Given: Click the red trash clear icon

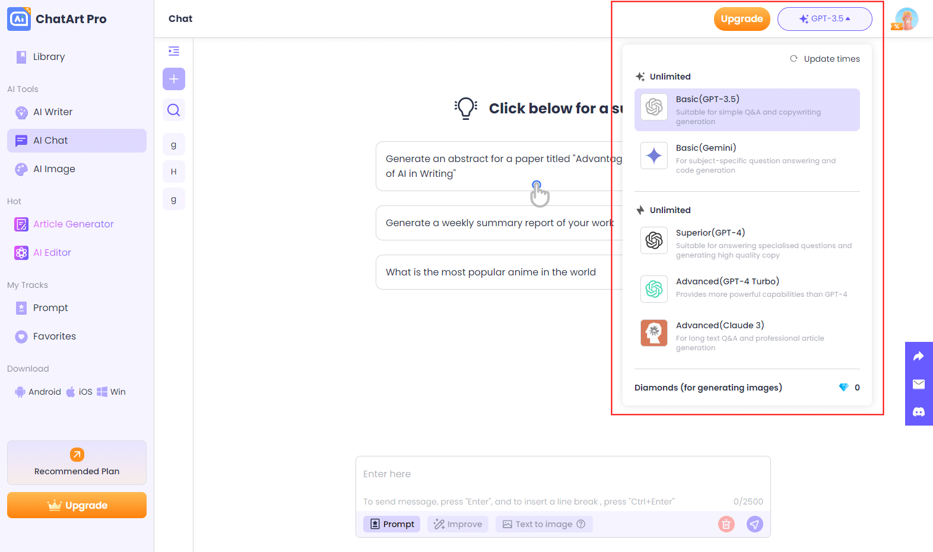Looking at the screenshot, I should coord(726,524).
